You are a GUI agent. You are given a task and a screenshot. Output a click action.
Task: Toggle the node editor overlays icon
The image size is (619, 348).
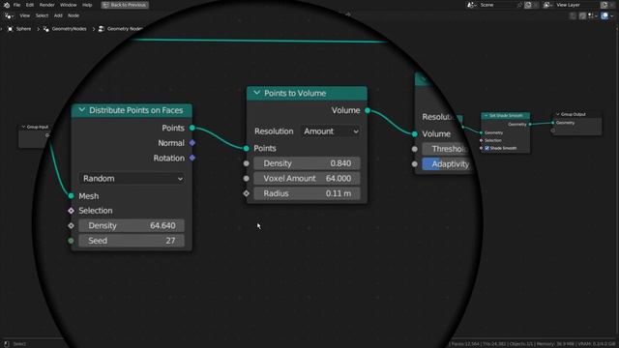(604, 15)
